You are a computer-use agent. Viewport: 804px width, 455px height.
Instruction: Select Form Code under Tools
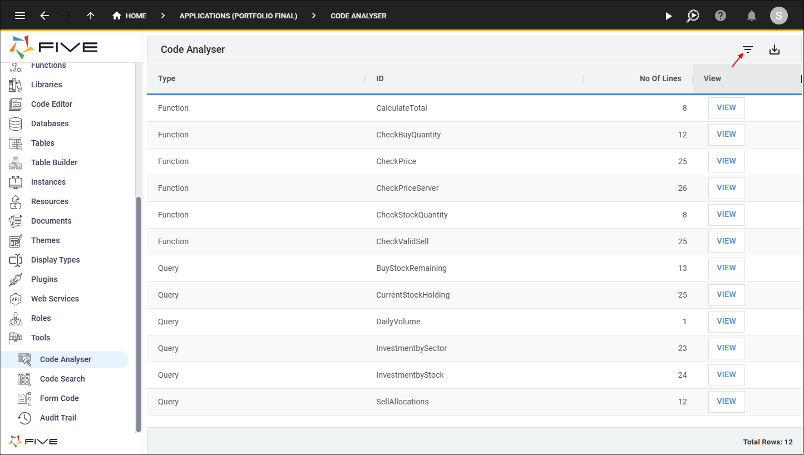60,398
